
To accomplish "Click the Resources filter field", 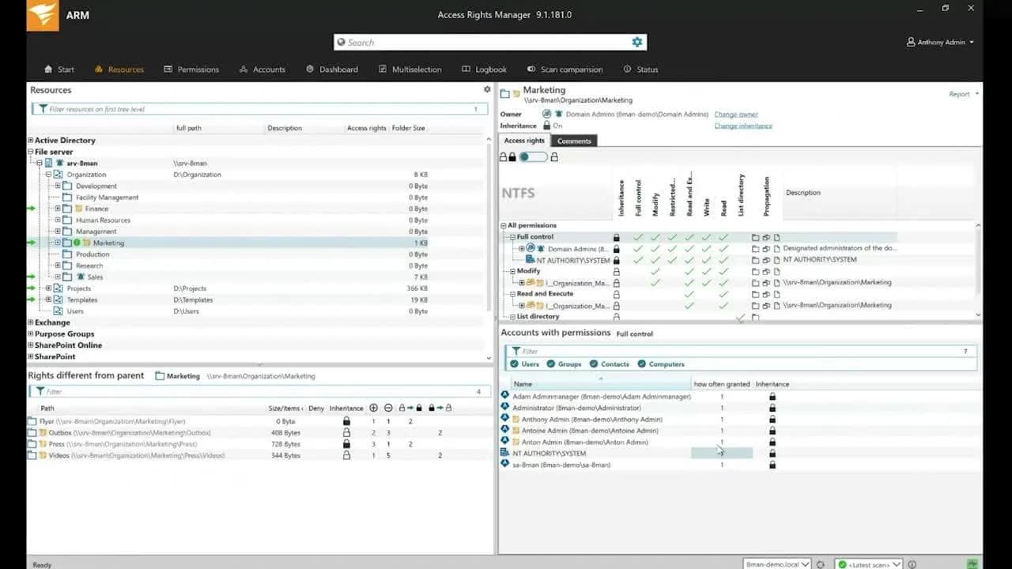I will [259, 109].
